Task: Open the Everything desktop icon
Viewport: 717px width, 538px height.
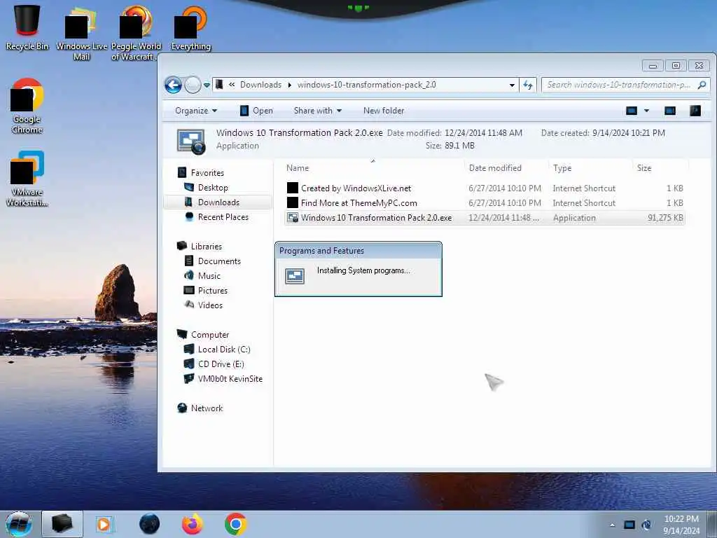Action: coord(190,27)
